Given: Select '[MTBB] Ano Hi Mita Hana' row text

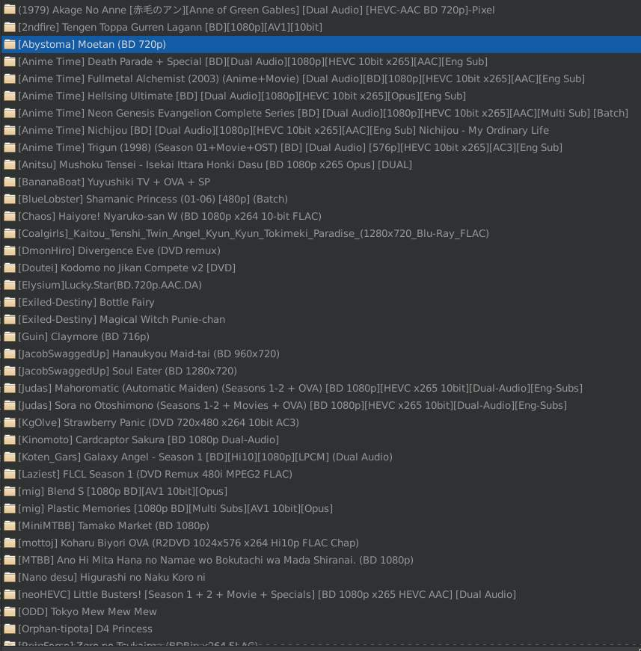Looking at the screenshot, I should click(215, 560).
